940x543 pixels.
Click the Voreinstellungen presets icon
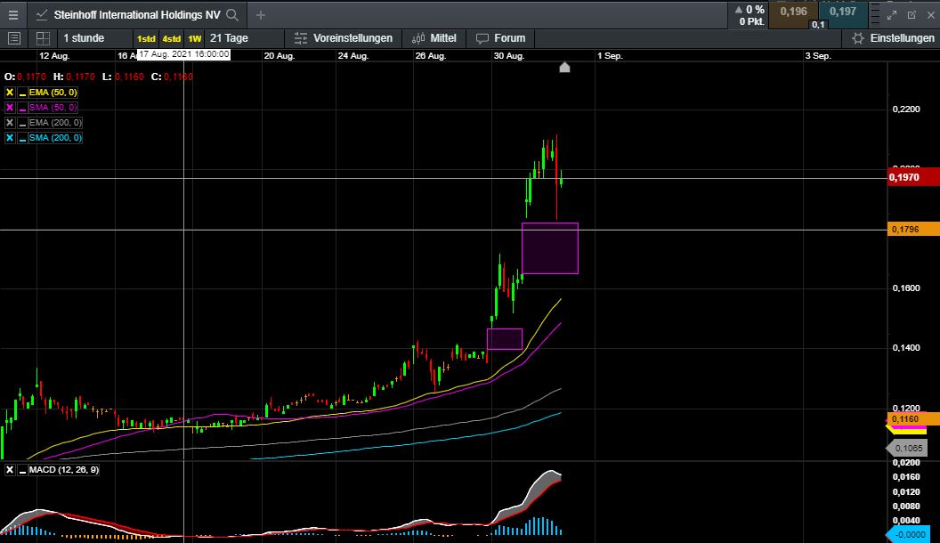300,38
